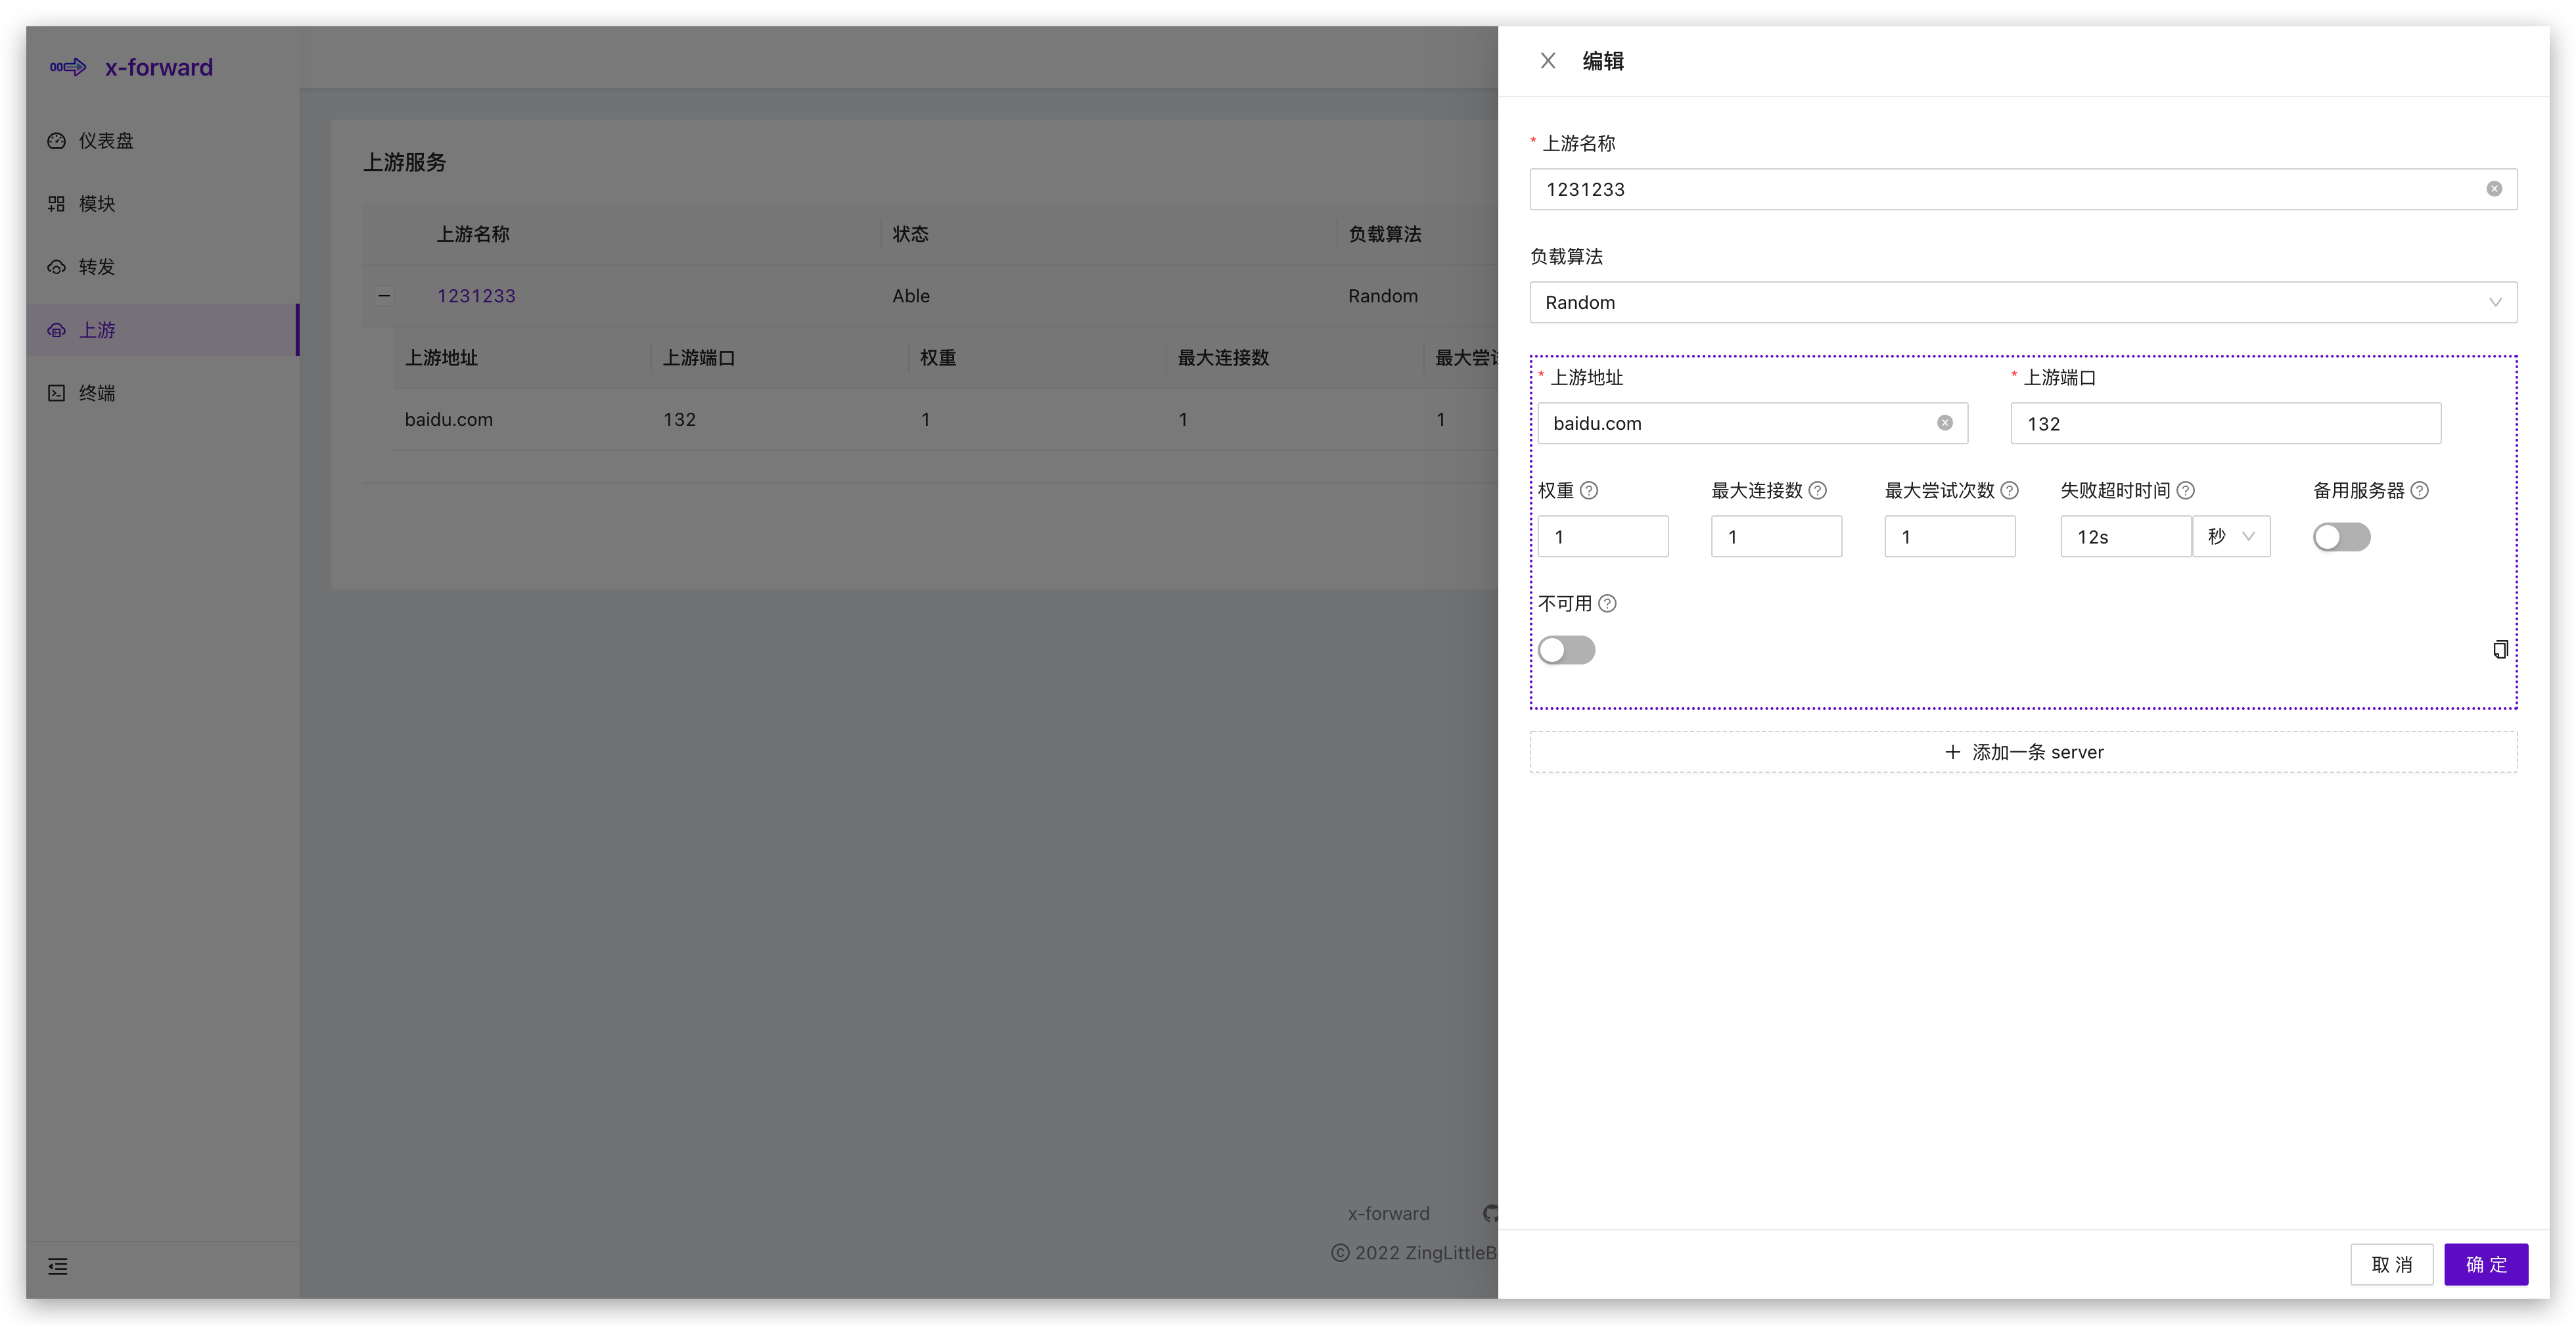Viewport: 2576px width, 1325px height.
Task: Click the GitHub icon in the page footer
Action: click(1490, 1213)
